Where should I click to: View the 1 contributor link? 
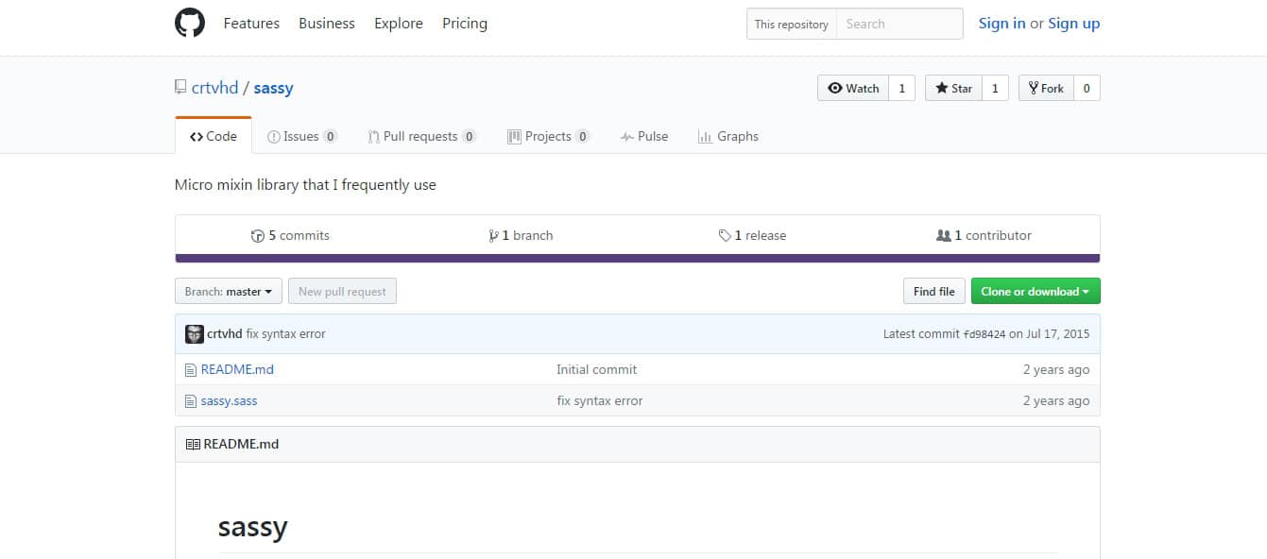click(984, 235)
